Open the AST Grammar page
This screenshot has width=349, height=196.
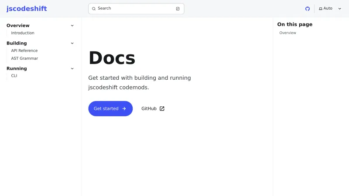[24, 58]
